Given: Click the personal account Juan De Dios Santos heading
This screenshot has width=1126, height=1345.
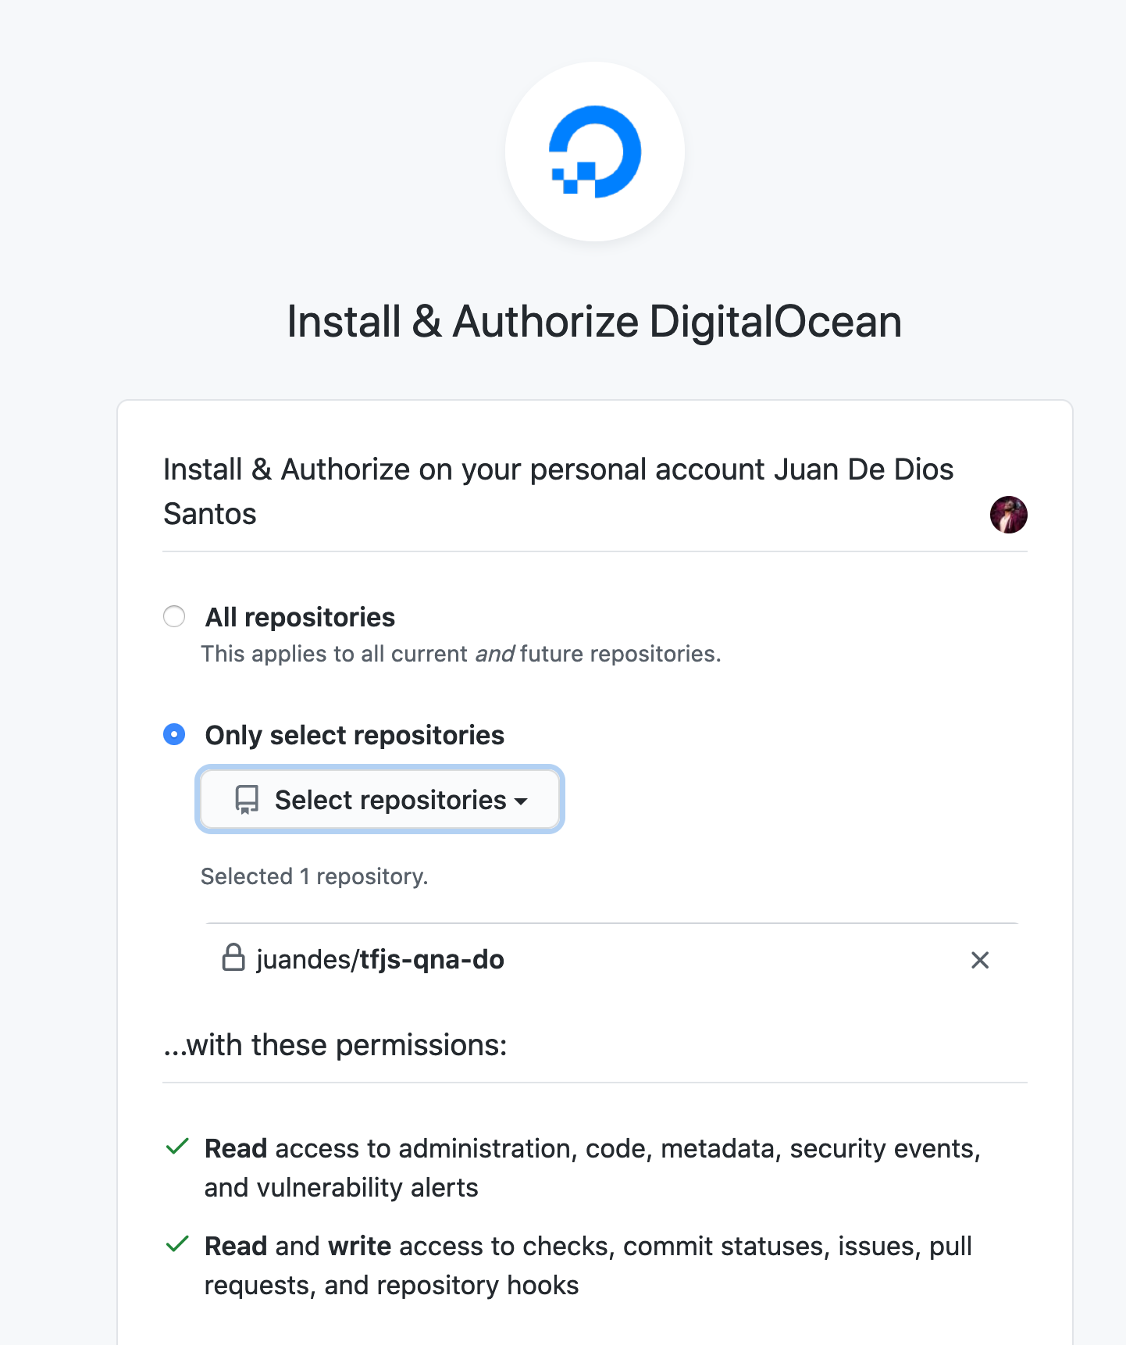Looking at the screenshot, I should [558, 491].
